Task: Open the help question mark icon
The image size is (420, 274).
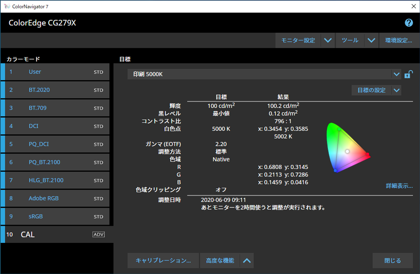Action: 409,23
